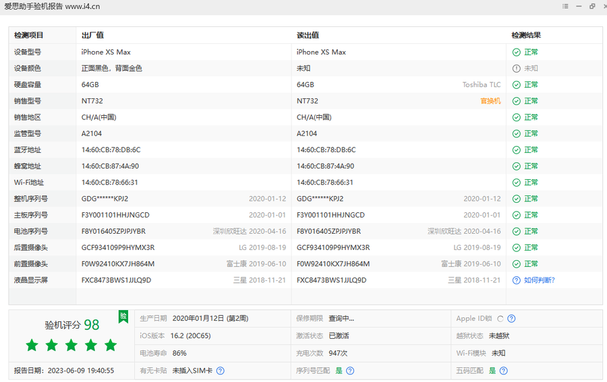
Task: Click the 出厂值 A2104 model number
Action: (91, 133)
